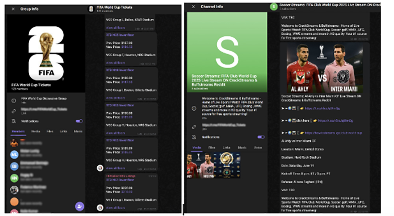Click the add member icon button
This screenshot has height=216, width=394.
(79, 206)
